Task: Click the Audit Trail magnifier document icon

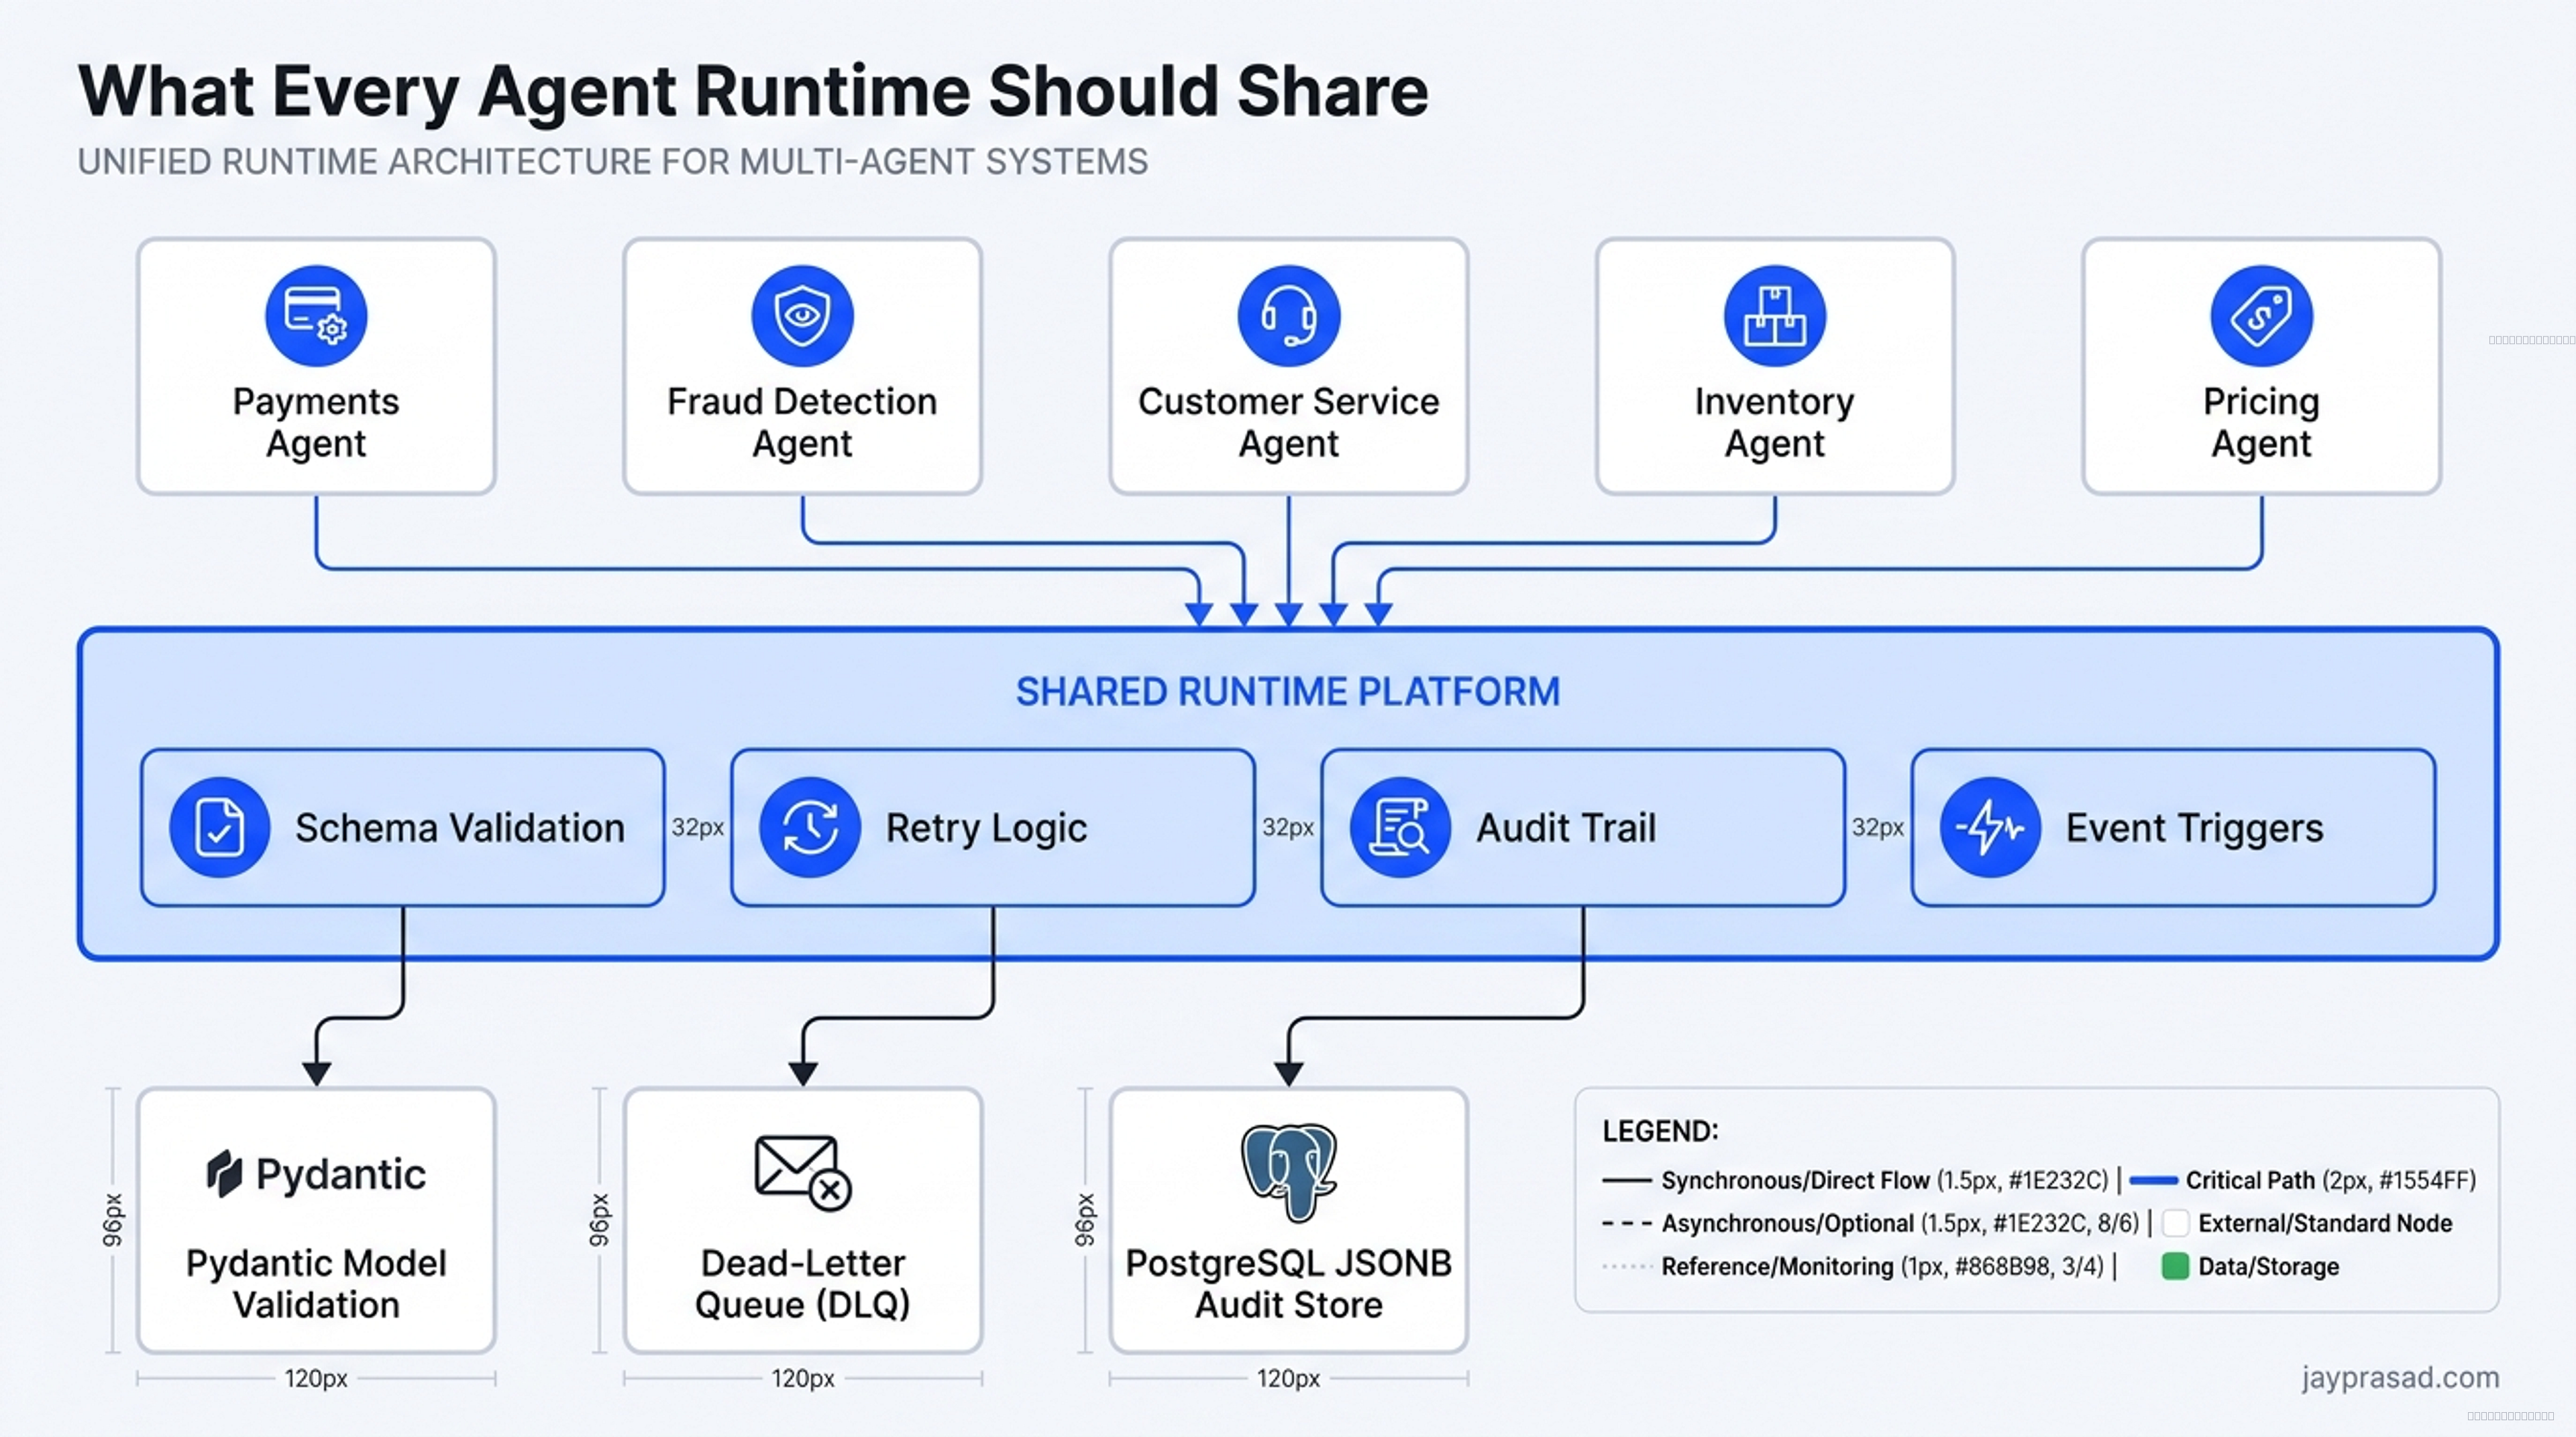Action: click(x=1400, y=827)
